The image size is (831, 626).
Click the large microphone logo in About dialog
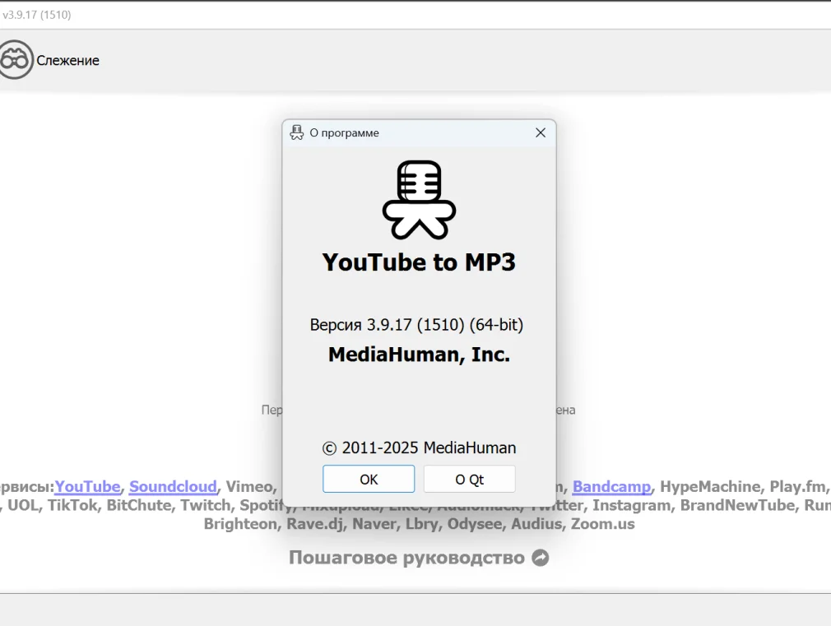pyautogui.click(x=419, y=199)
